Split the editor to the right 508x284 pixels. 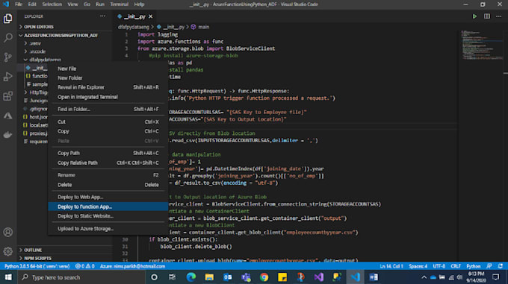tap(487, 16)
